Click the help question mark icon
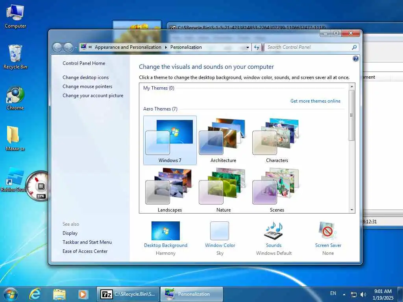Image resolution: width=403 pixels, height=302 pixels. (355, 59)
